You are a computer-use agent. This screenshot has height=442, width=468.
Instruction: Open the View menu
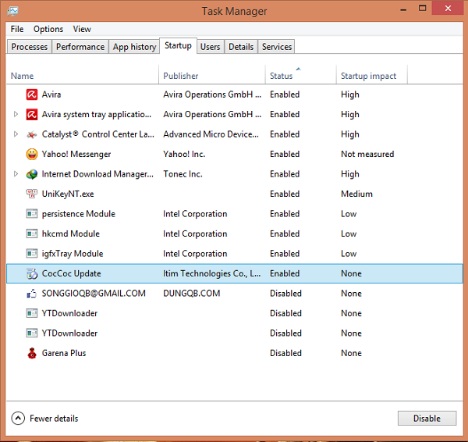[82, 29]
